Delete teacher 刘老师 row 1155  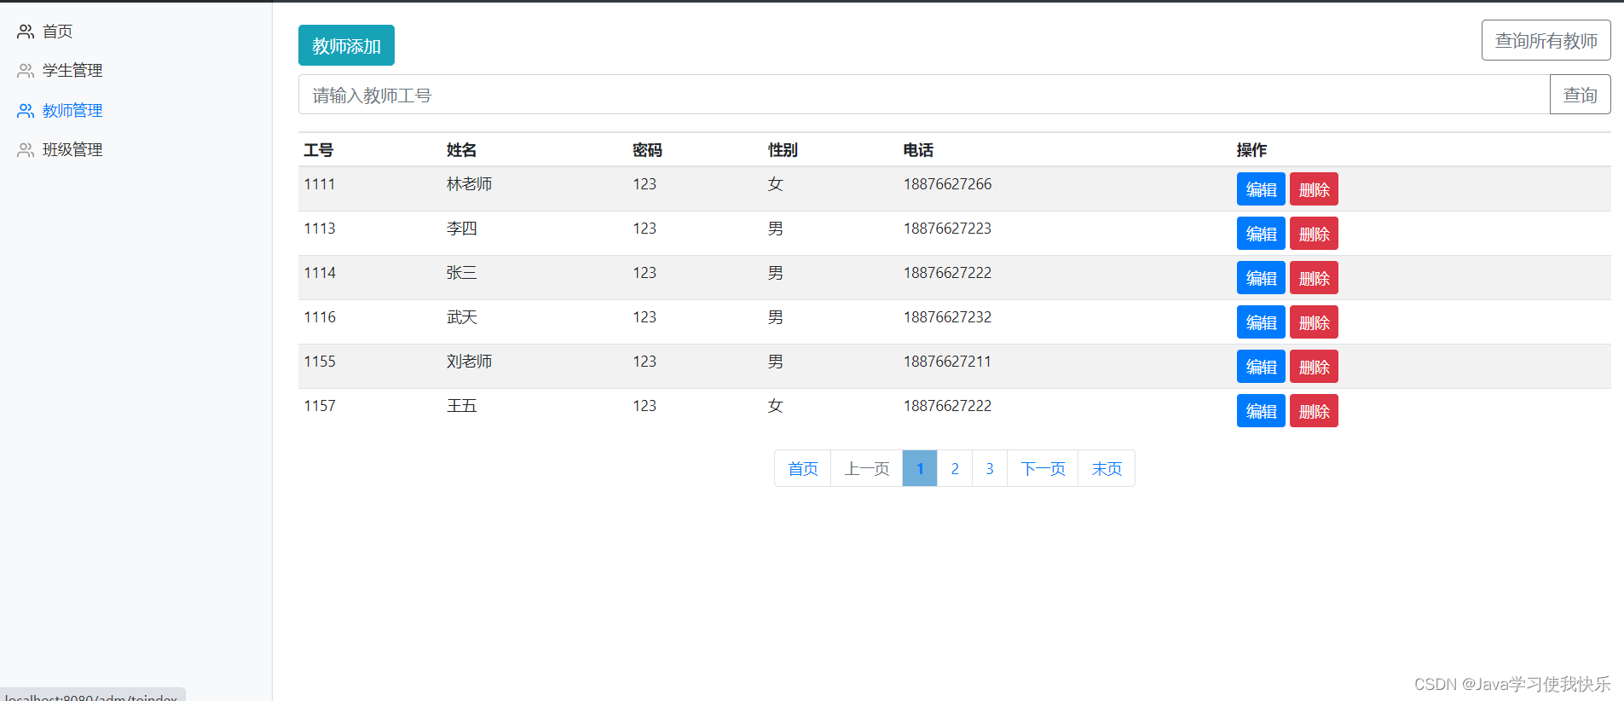(x=1314, y=367)
